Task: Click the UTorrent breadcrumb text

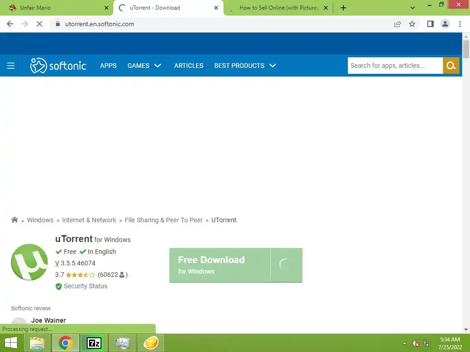Action: (x=224, y=220)
